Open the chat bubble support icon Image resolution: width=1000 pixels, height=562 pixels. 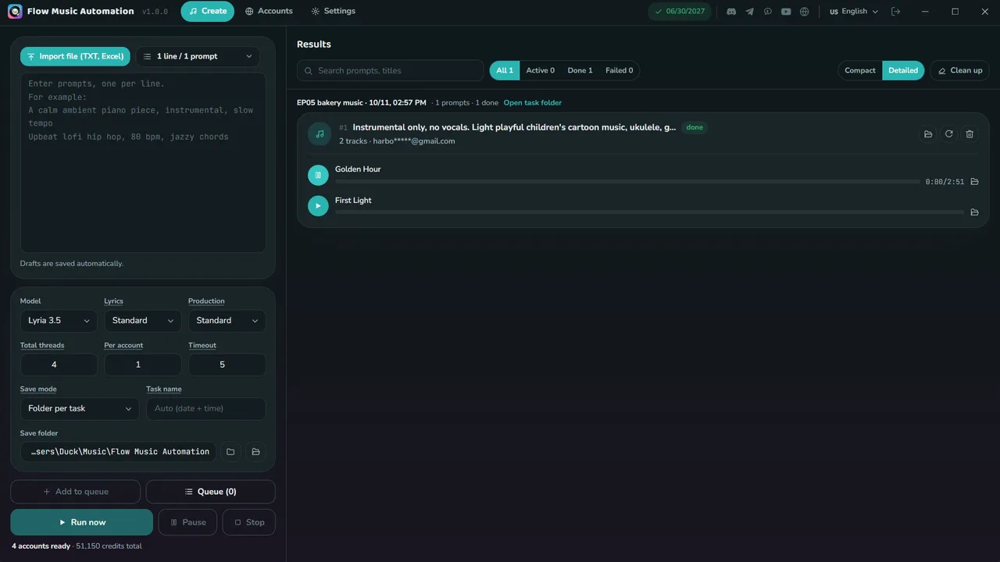(x=768, y=12)
